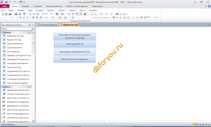This screenshot has height=127, width=211.
Task: Close the open form with tab X
Action: coord(209,25)
